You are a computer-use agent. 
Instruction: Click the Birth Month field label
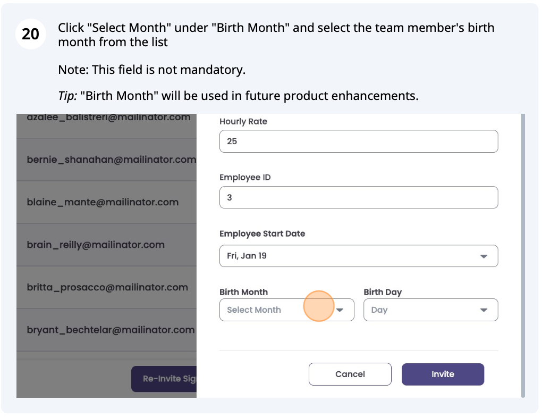pyautogui.click(x=243, y=292)
